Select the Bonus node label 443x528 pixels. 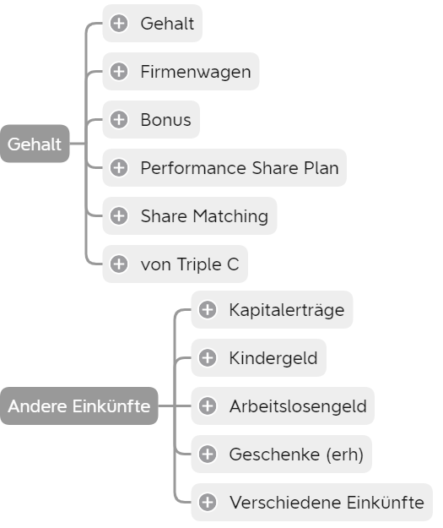click(166, 120)
